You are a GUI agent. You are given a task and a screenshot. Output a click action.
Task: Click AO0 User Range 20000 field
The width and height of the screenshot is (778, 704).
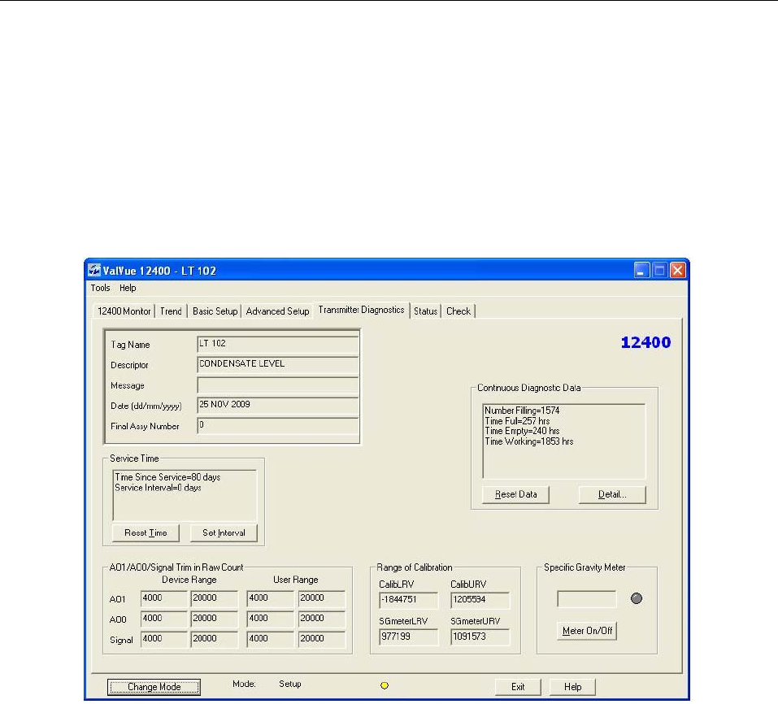[321, 619]
